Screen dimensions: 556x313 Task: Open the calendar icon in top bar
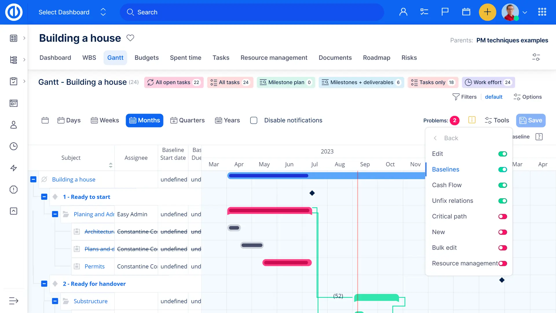(x=466, y=12)
